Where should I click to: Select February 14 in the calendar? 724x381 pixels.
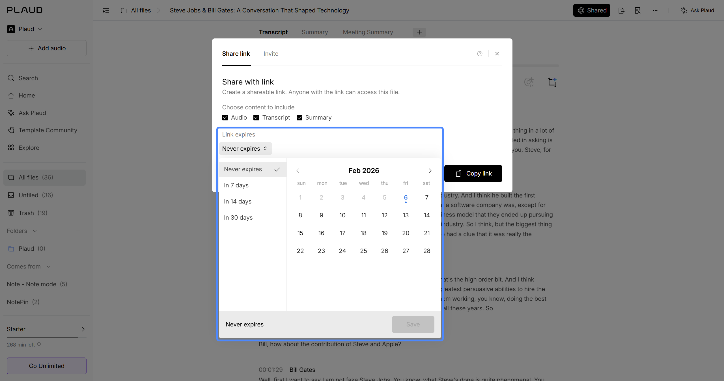pyautogui.click(x=427, y=215)
